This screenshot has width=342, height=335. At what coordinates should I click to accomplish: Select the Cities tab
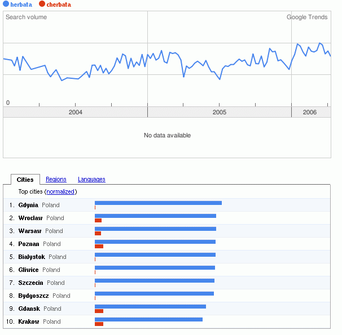tap(25, 180)
